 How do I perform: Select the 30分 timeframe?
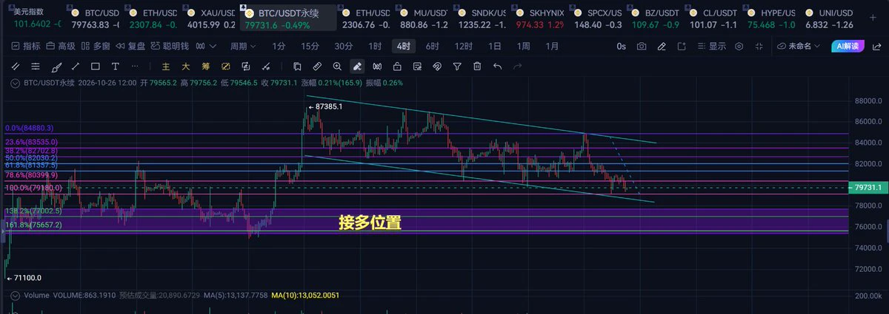(344, 46)
